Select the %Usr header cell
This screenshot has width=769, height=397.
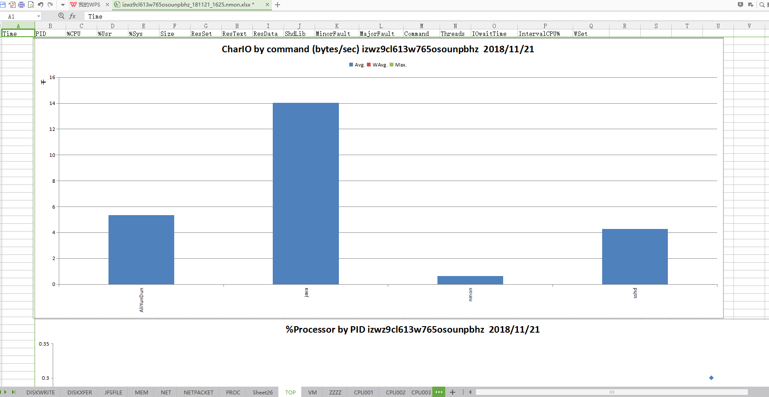pyautogui.click(x=112, y=34)
